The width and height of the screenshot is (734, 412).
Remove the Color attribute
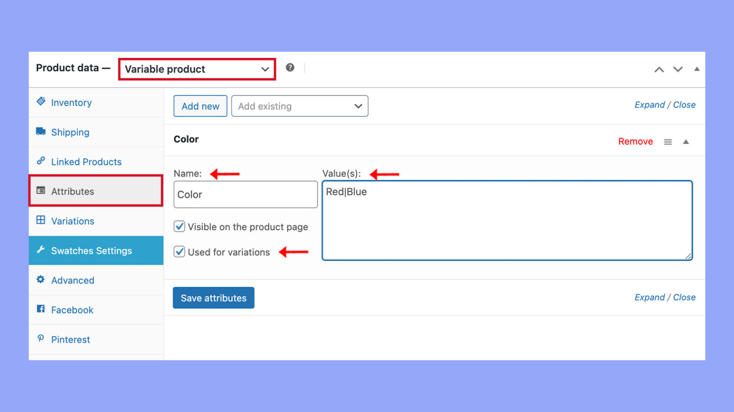tap(636, 141)
